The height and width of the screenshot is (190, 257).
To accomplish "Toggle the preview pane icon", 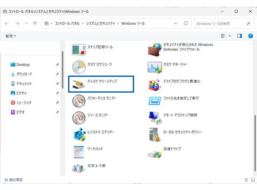I will [239, 36].
